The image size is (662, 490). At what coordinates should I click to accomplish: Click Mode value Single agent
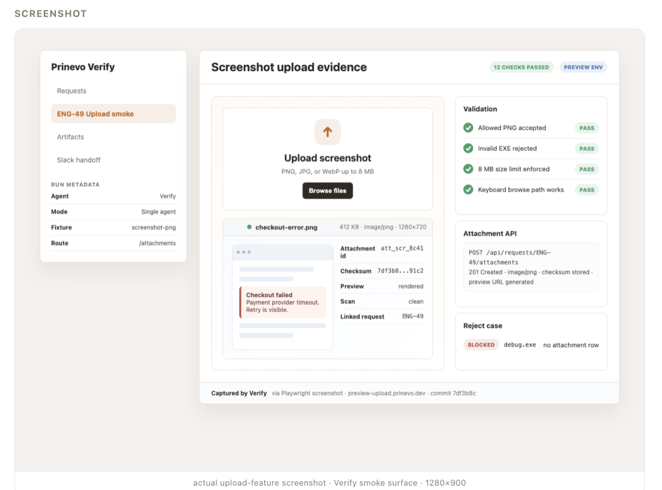158,212
